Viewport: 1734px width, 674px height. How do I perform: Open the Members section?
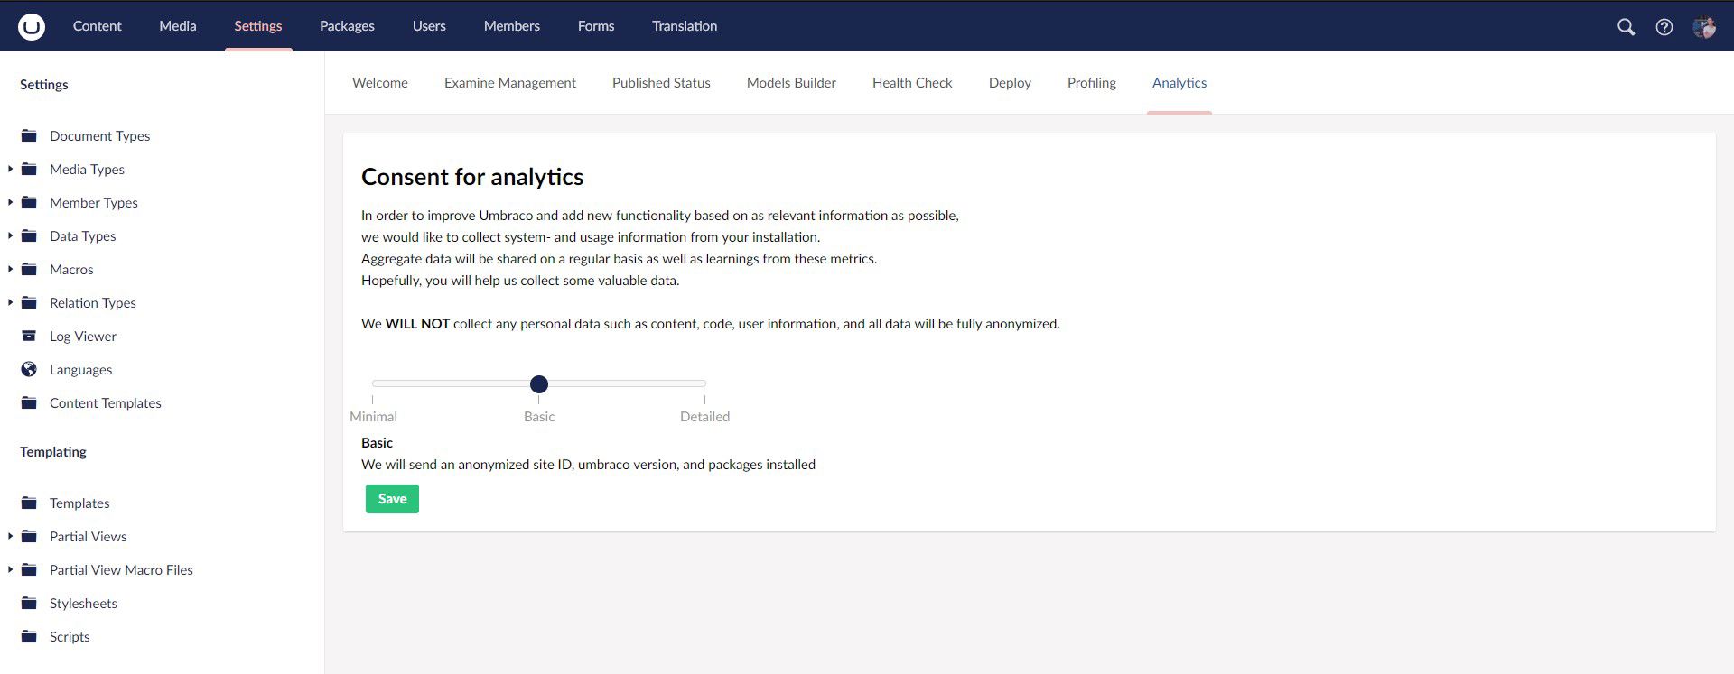[512, 26]
